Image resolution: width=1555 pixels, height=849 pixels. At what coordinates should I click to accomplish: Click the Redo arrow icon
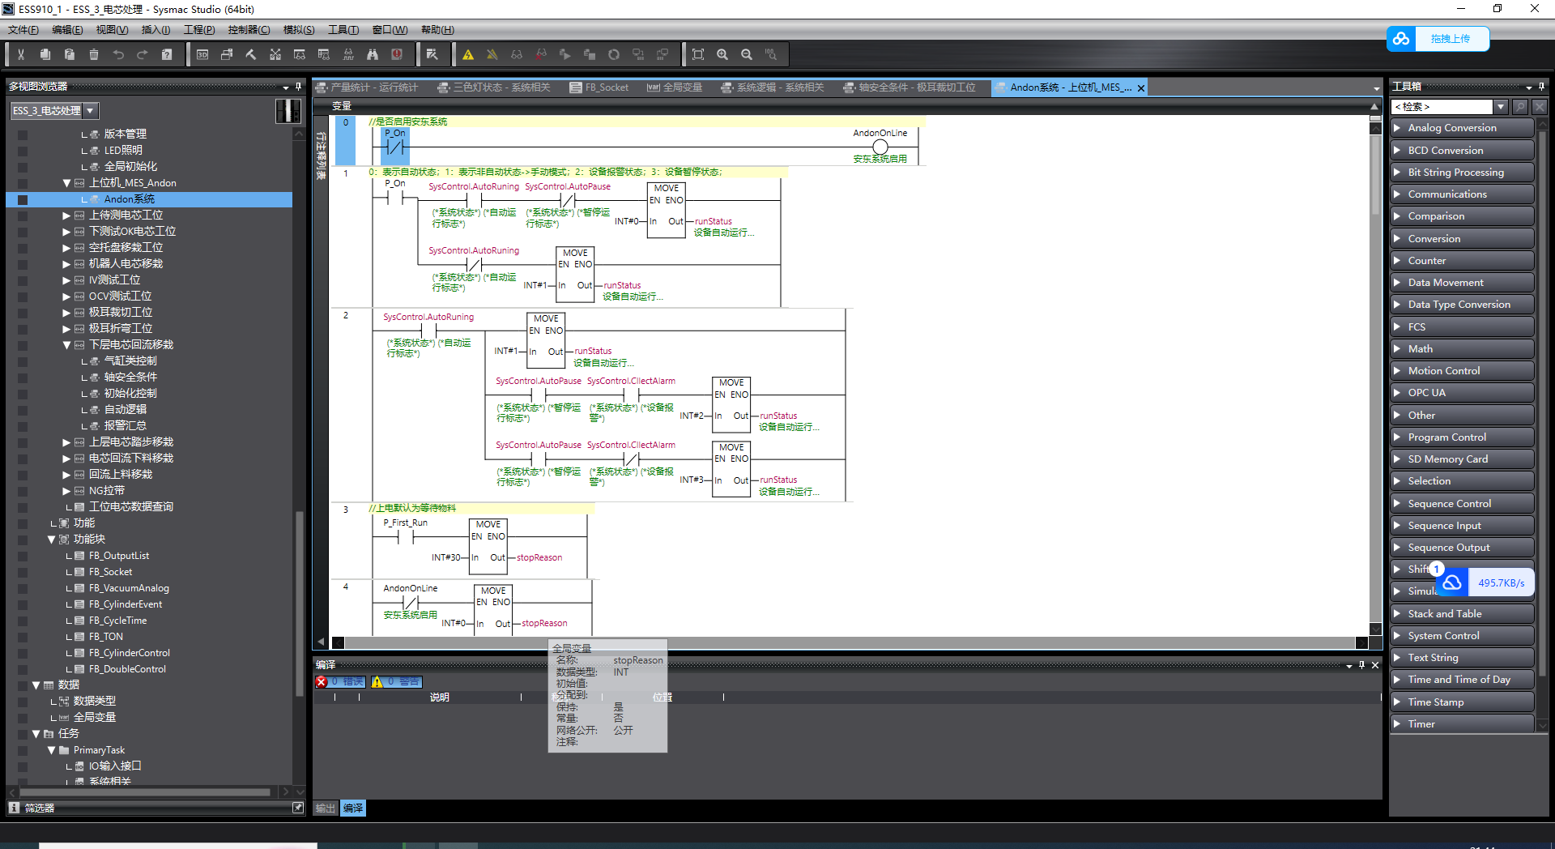(143, 54)
